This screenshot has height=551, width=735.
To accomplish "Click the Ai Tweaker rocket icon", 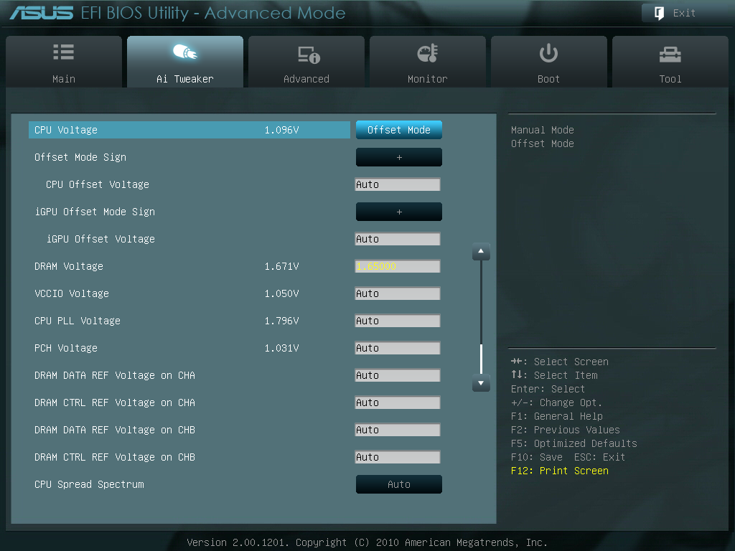I will (x=185, y=52).
